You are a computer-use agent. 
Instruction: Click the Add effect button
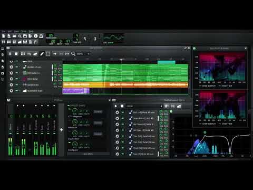pos(88,154)
